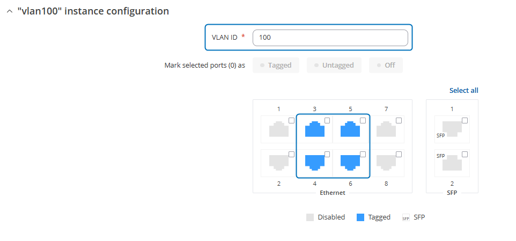Mark selected ports as Untagged
The height and width of the screenshot is (241, 516).
click(x=334, y=65)
